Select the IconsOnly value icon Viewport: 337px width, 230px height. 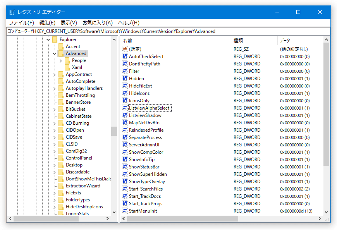[126, 100]
